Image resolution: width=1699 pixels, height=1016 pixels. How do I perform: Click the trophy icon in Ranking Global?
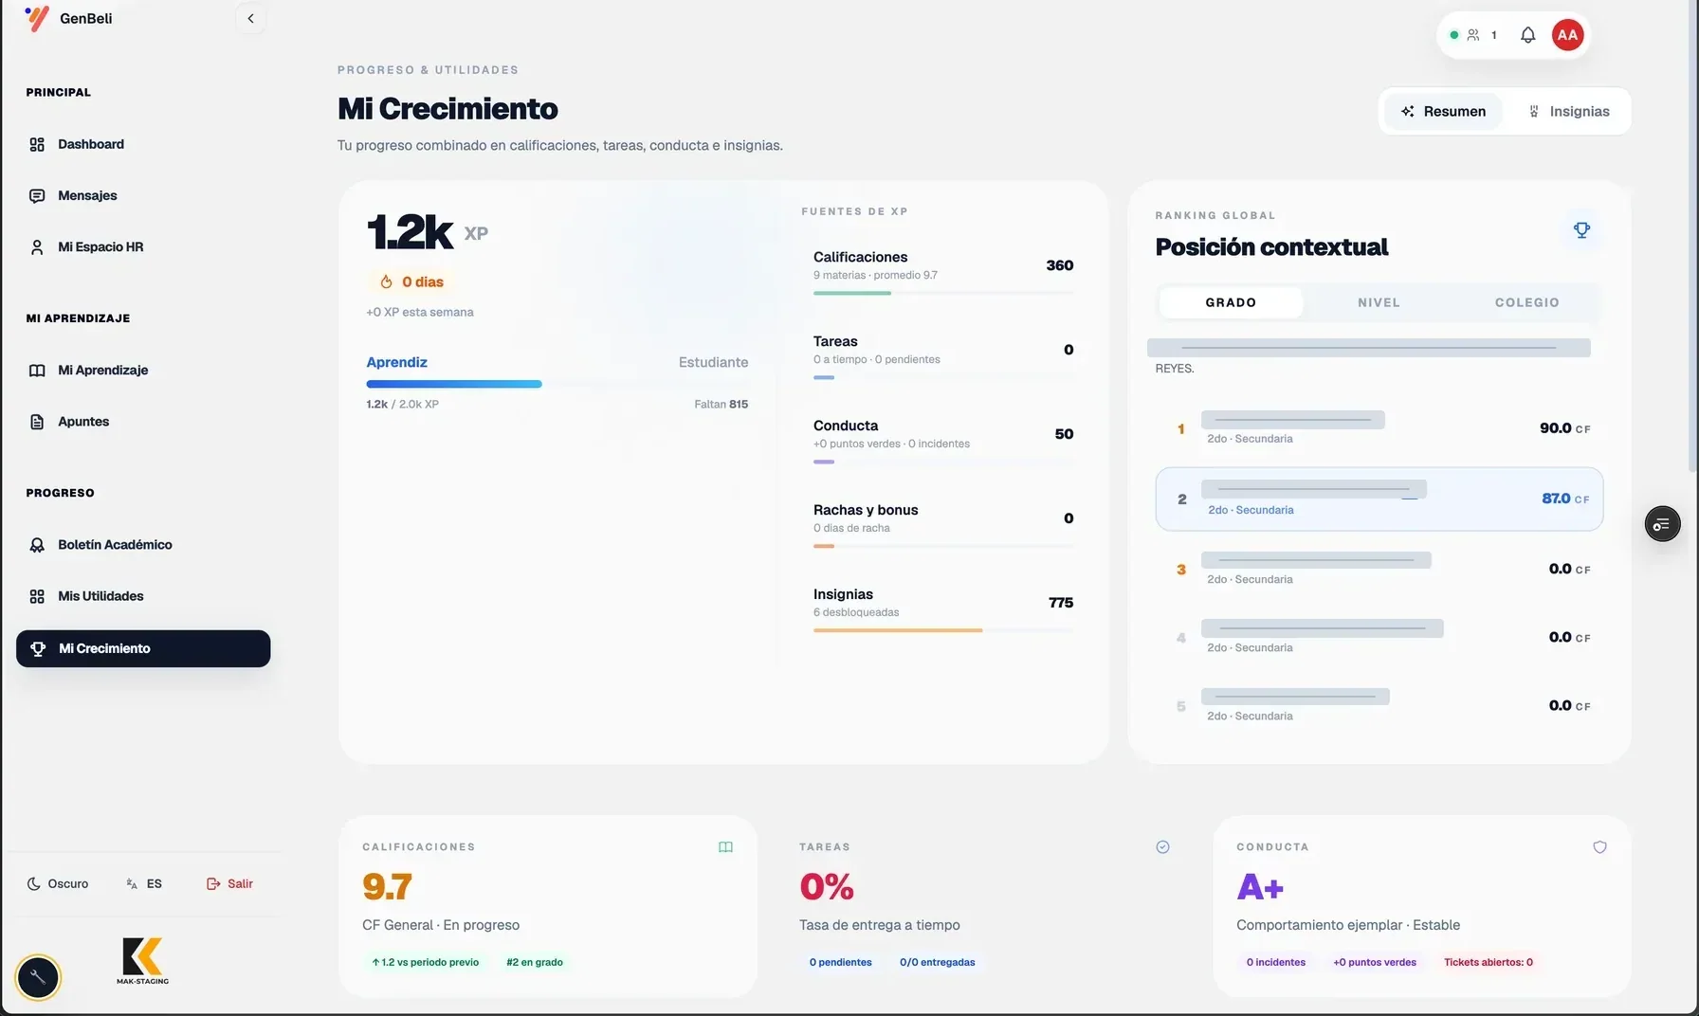click(1581, 230)
